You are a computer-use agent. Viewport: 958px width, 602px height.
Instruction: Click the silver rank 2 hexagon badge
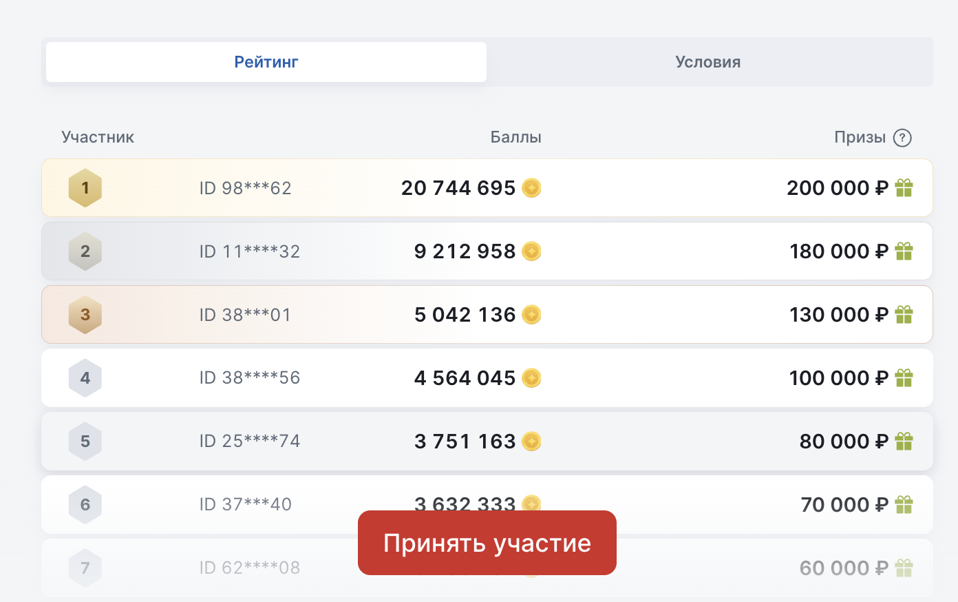[x=85, y=251]
